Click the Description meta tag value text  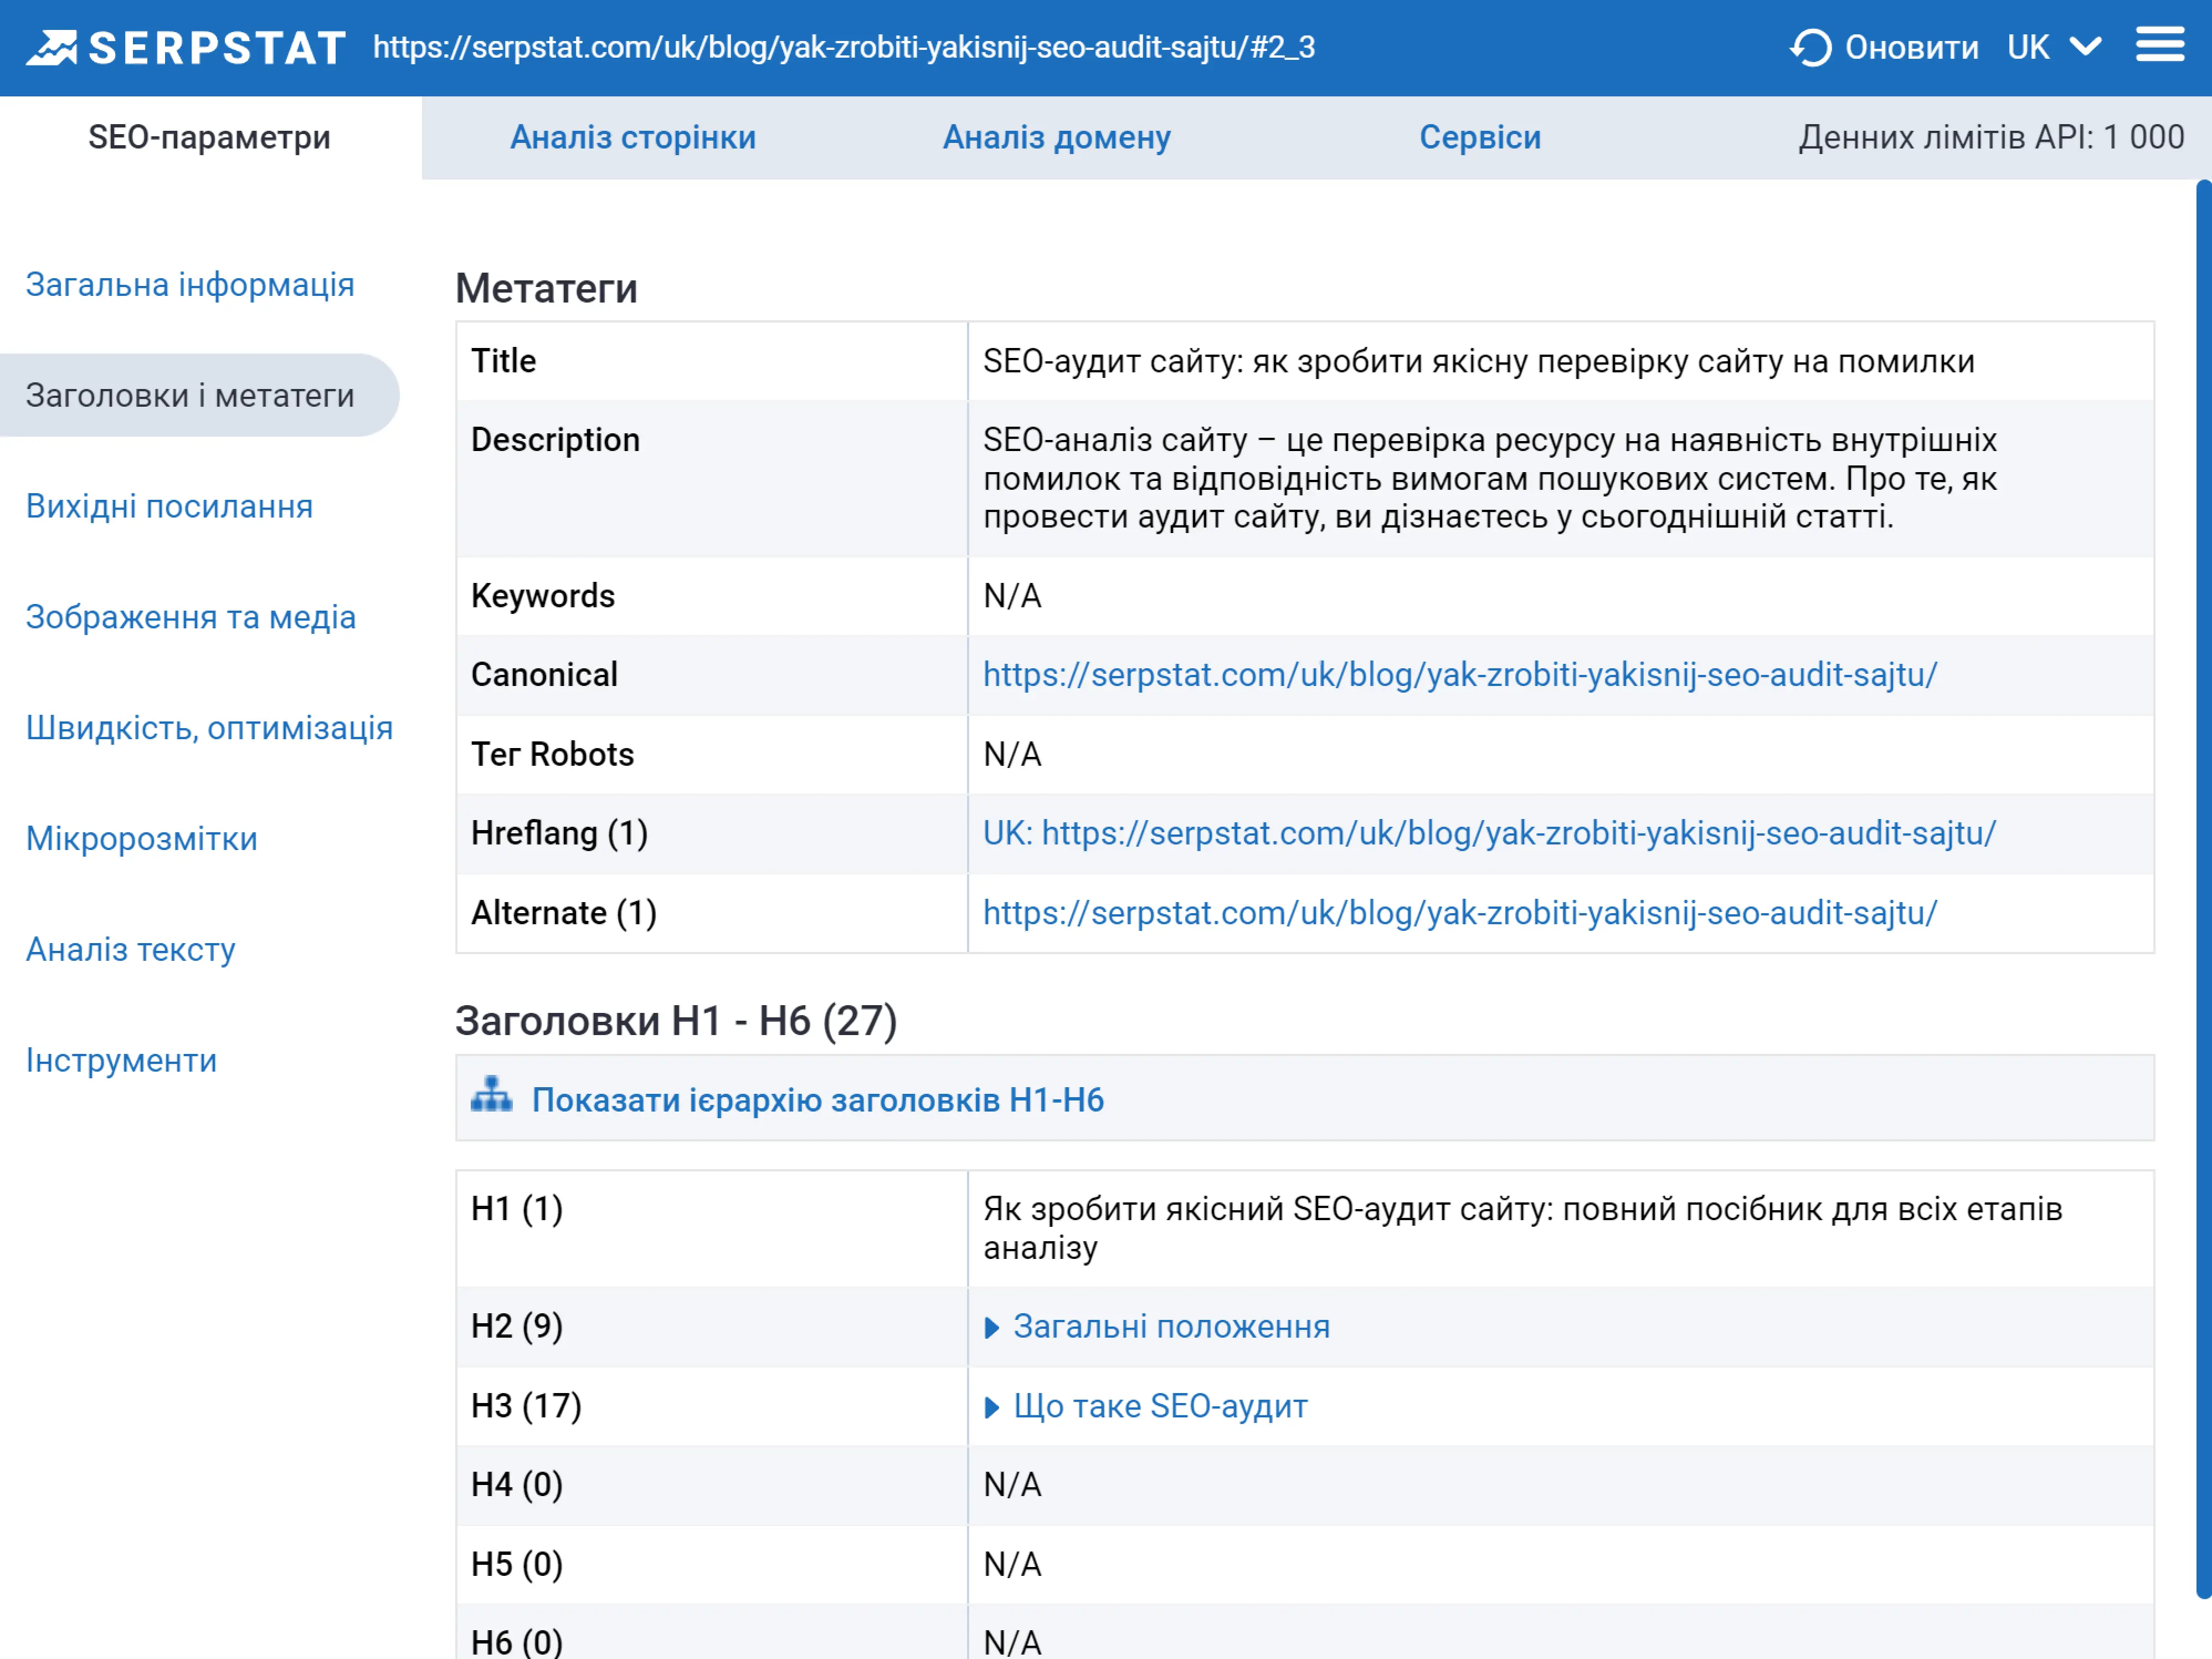(x=1490, y=478)
